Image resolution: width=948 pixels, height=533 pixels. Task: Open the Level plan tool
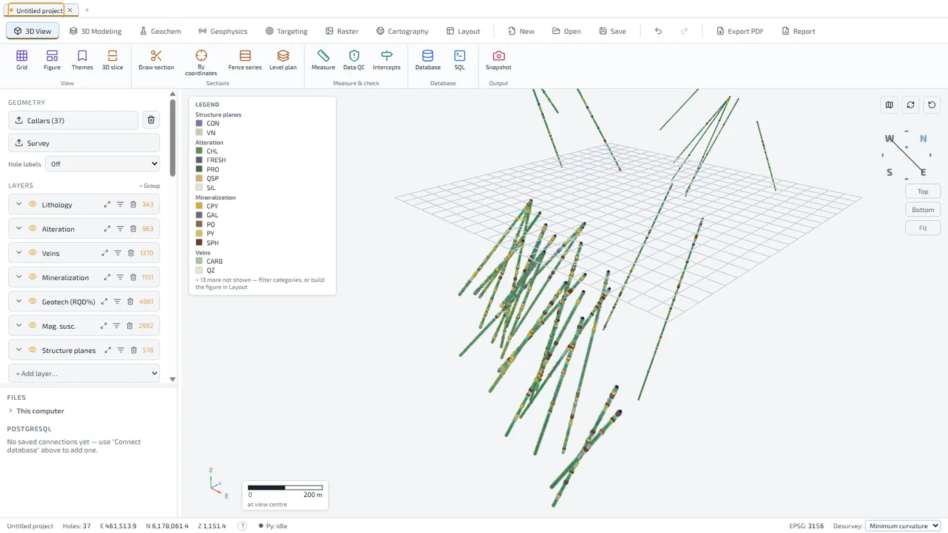pos(283,60)
